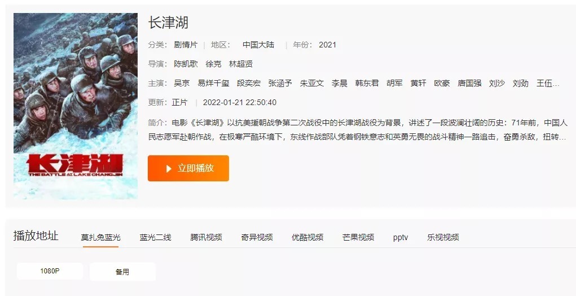Click actor 吴京 link
The width and height of the screenshot is (576, 296).
click(182, 83)
